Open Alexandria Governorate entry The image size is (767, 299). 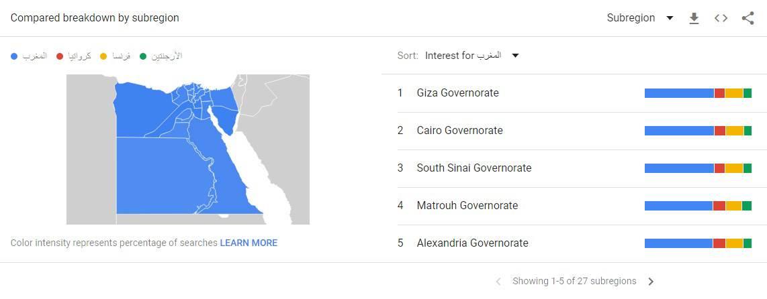[x=472, y=243]
